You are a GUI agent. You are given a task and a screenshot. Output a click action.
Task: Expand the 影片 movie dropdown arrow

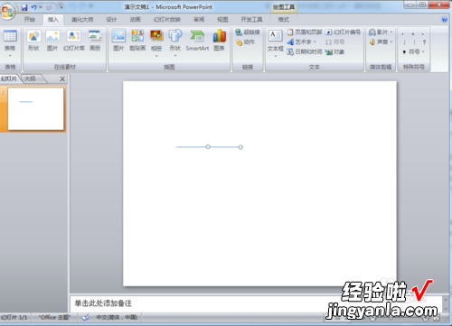tap(391, 32)
